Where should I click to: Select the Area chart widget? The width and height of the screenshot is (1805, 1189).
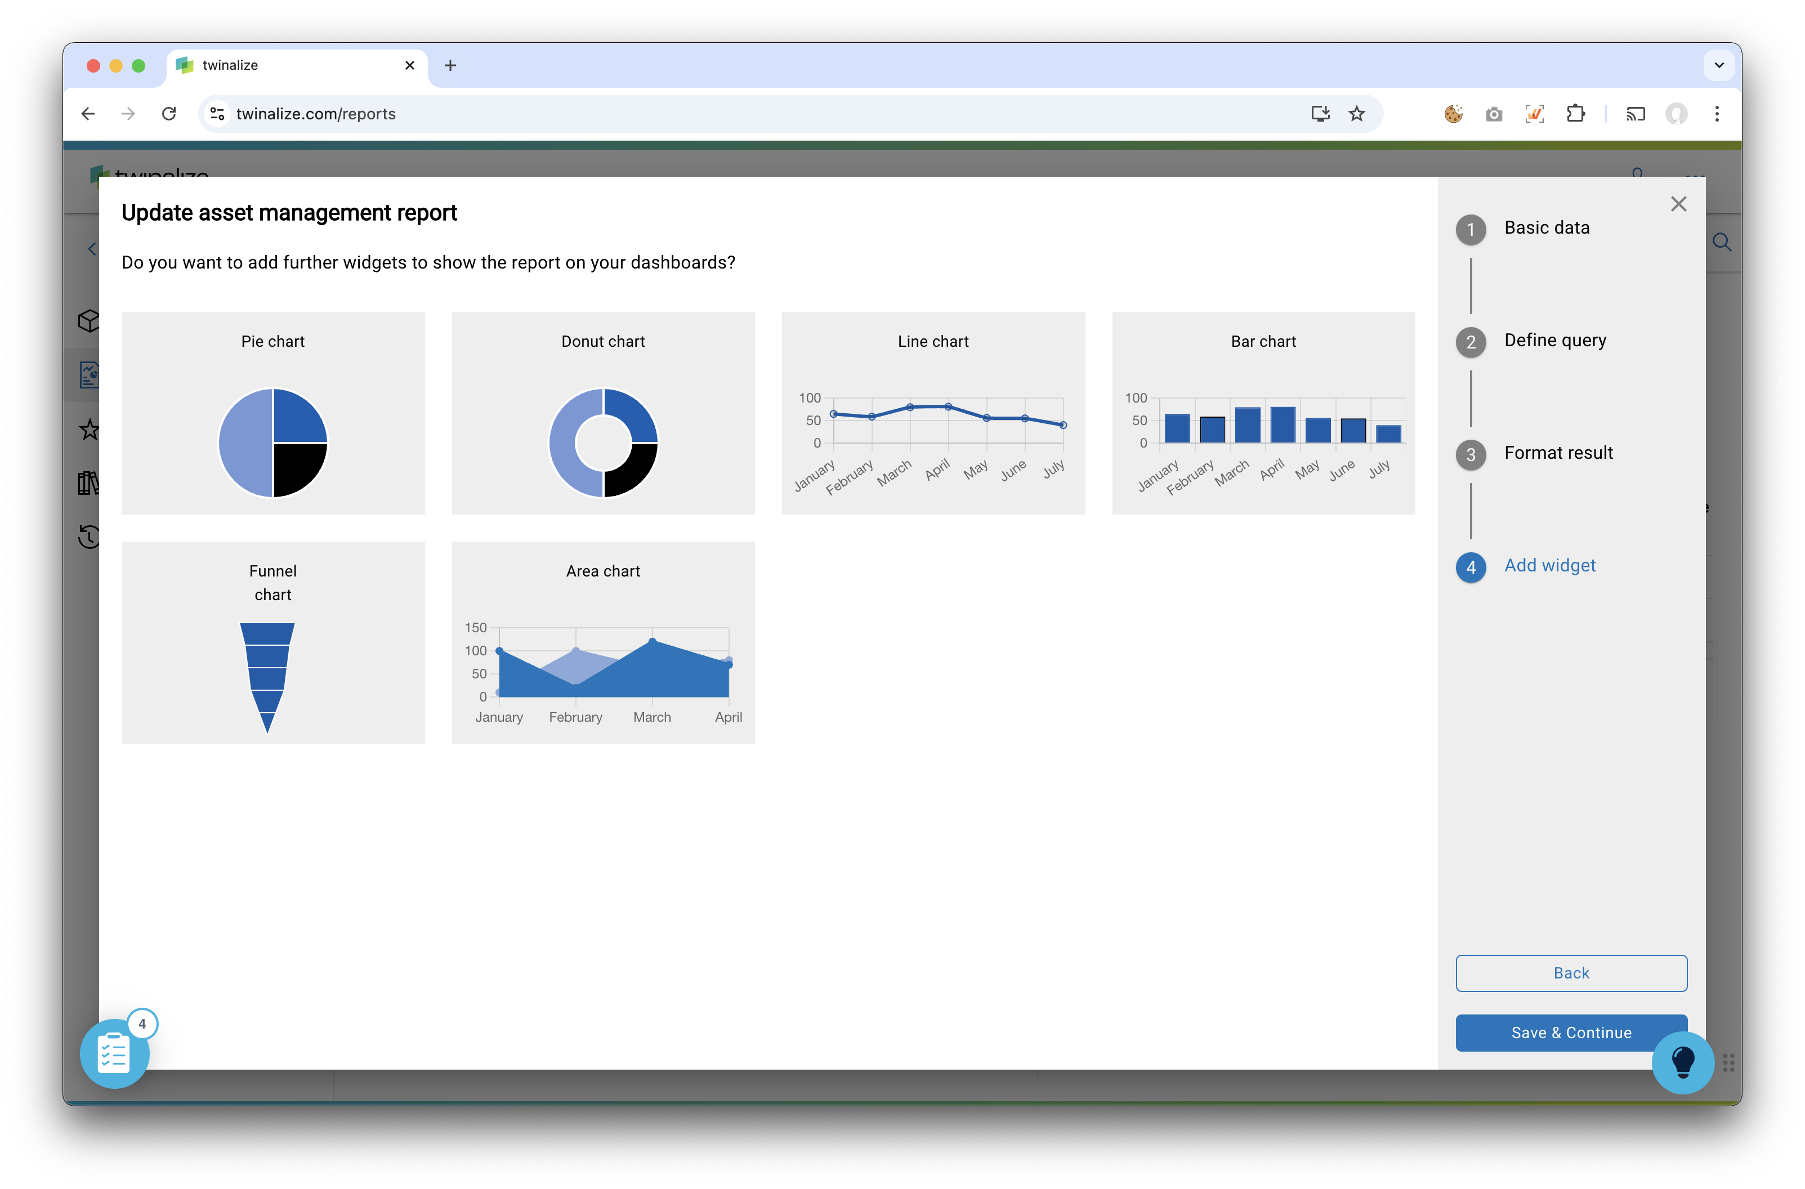click(604, 643)
